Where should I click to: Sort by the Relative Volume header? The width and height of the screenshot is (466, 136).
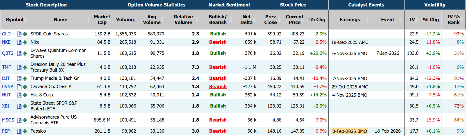point(183,20)
